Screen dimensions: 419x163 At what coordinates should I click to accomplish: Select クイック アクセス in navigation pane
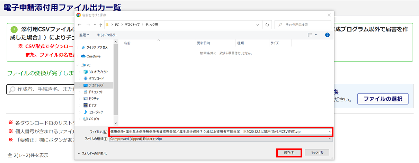95,47
